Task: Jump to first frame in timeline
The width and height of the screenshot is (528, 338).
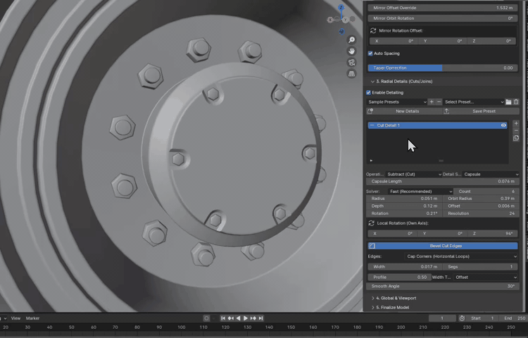Action: tap(223, 318)
